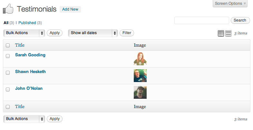Sort by the Title column header
Viewport: 253px width, 130px height.
[x=20, y=45]
